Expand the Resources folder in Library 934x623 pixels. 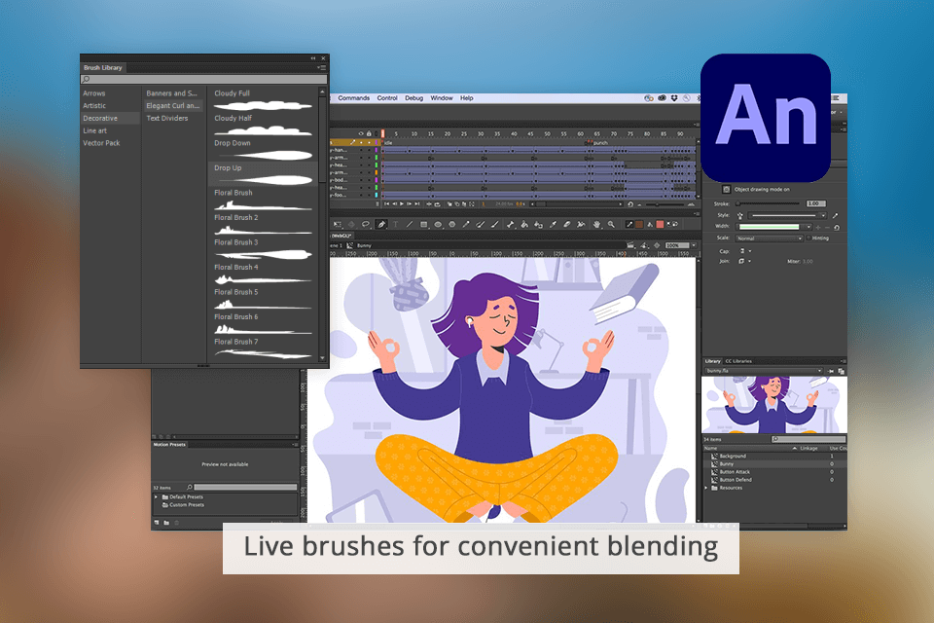coord(706,488)
